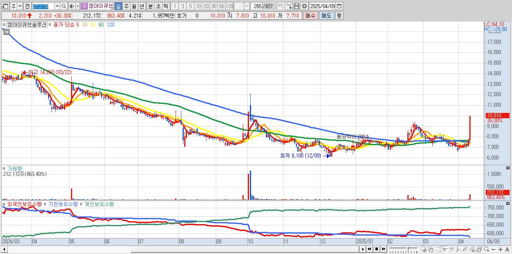512x254 pixels.
Task: Select interval 3 button
Action: point(183,6)
